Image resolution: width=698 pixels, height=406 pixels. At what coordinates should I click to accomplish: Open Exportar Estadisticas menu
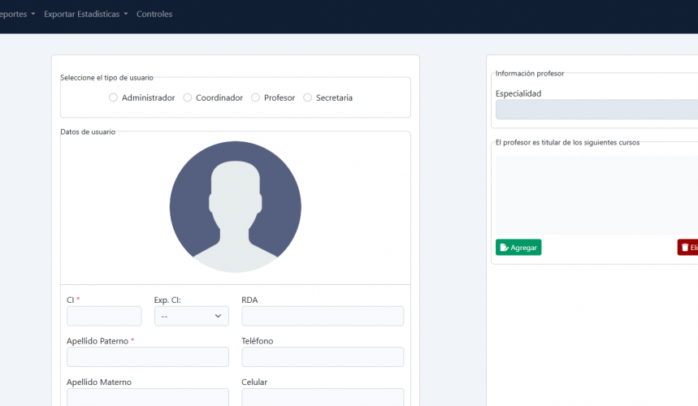click(x=85, y=15)
